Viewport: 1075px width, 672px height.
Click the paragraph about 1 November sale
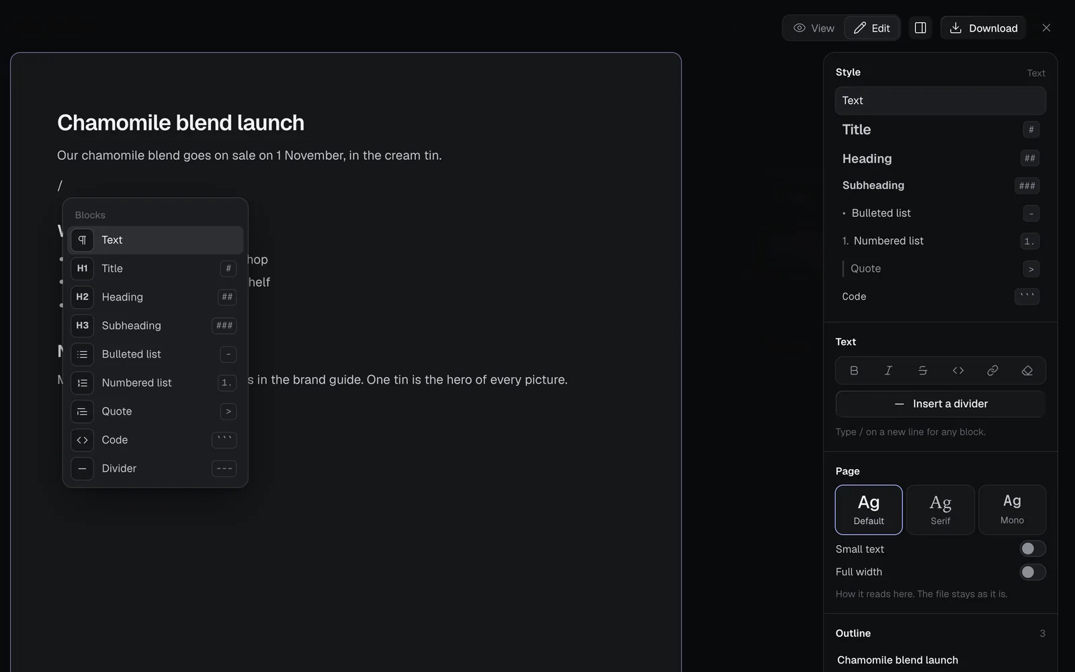249,155
